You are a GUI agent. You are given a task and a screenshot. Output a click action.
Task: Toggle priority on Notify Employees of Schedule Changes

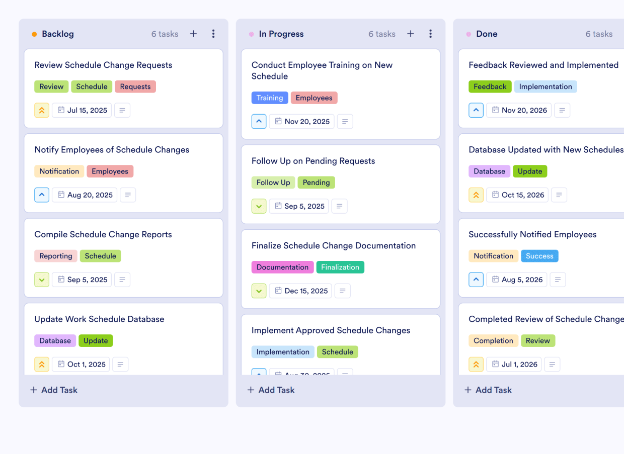click(42, 195)
